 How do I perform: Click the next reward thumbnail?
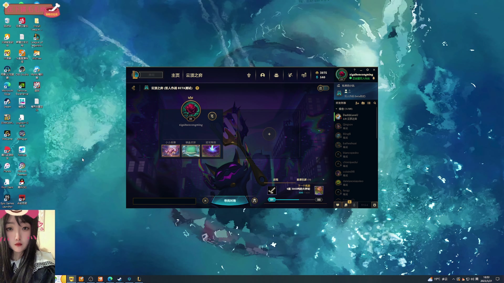click(x=319, y=191)
